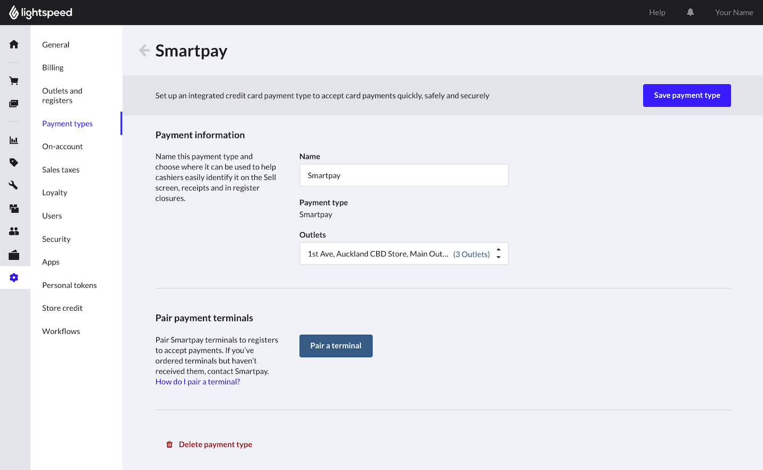Open the Home icon in the sidebar

(14, 44)
